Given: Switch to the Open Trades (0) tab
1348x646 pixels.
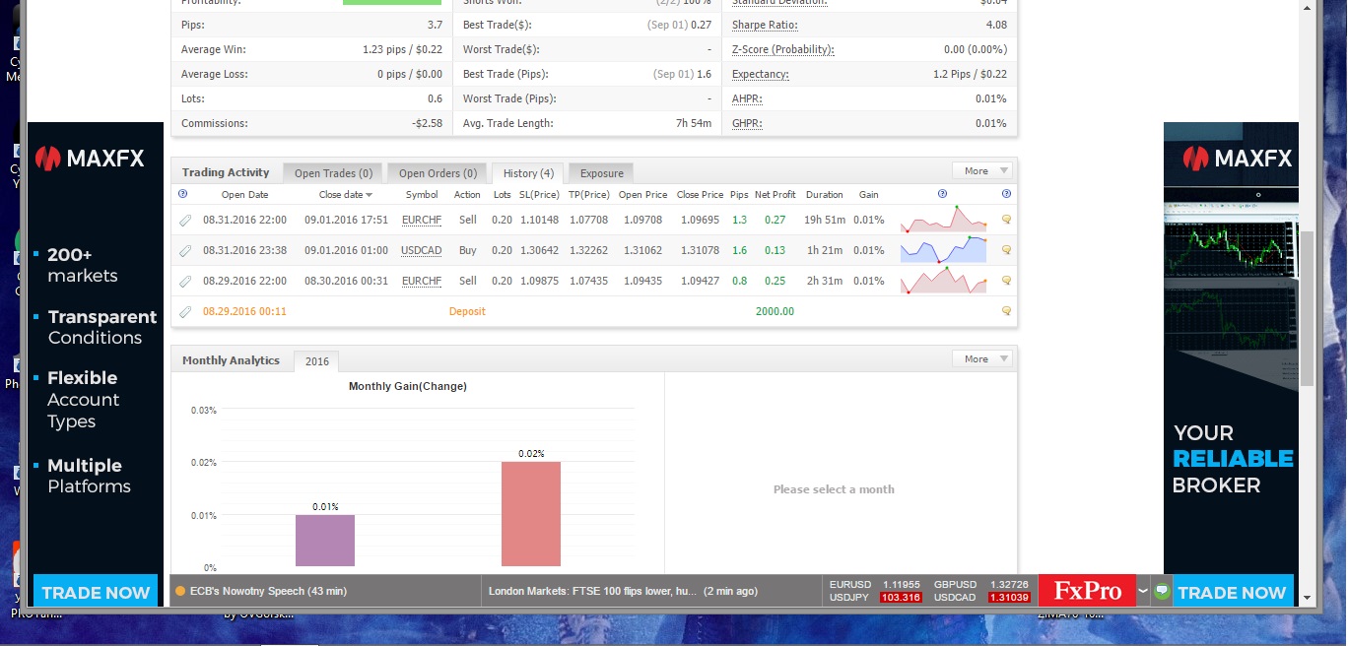Looking at the screenshot, I should pos(333,173).
